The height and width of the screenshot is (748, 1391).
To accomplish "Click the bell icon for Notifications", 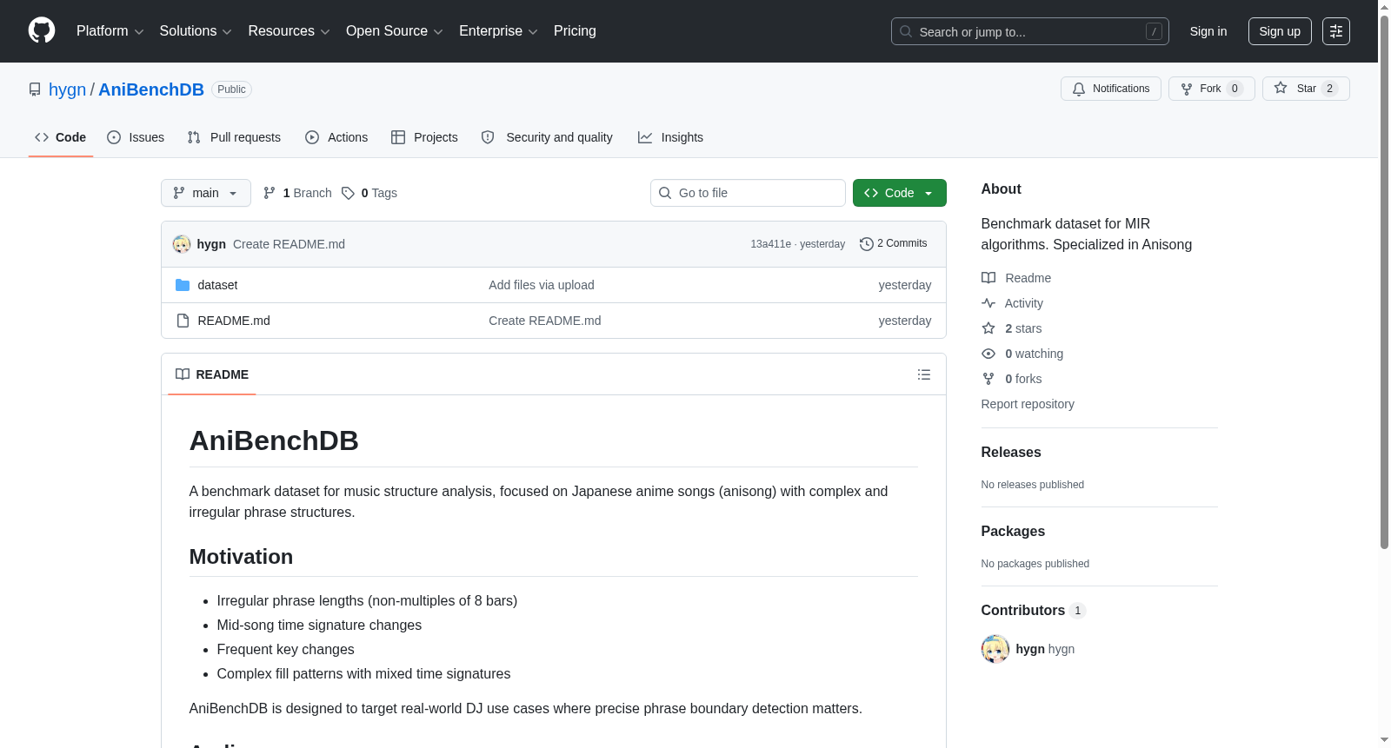I will point(1079,89).
